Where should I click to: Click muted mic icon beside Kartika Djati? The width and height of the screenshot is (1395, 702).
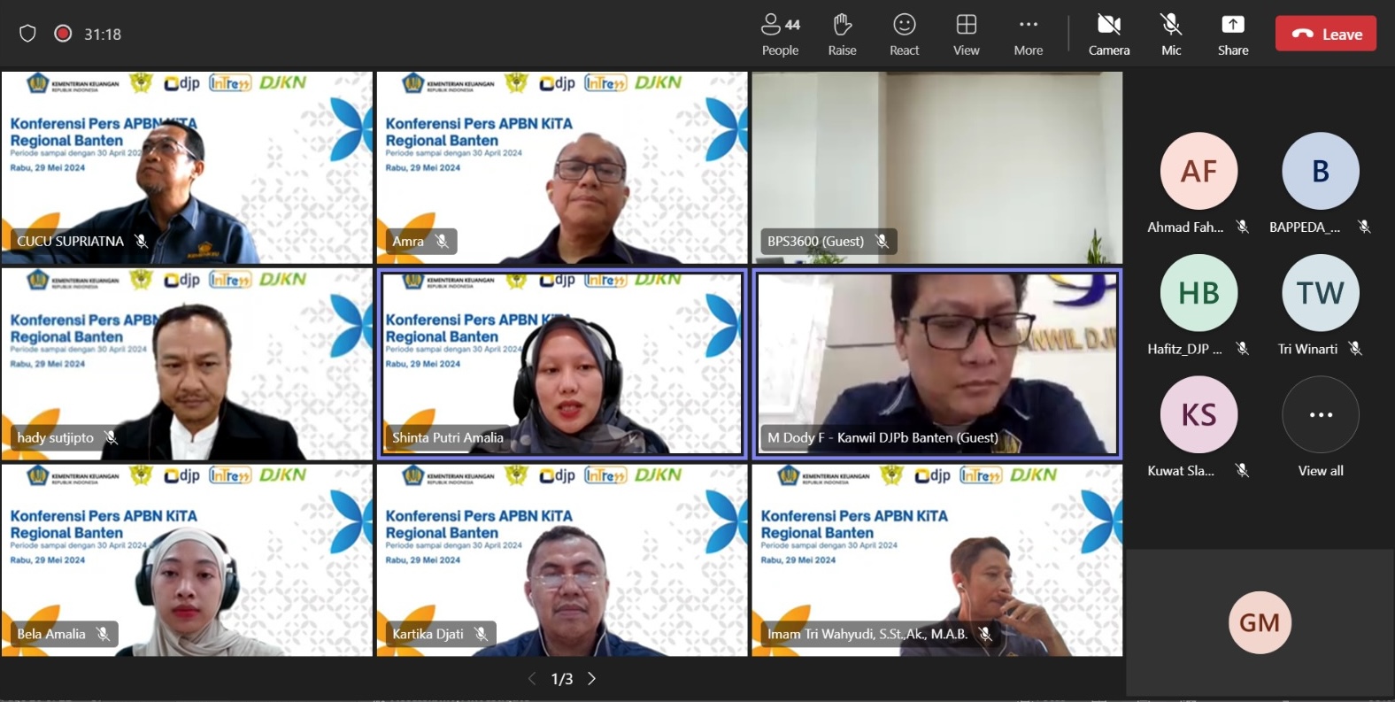[481, 634]
